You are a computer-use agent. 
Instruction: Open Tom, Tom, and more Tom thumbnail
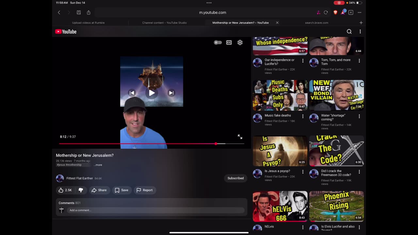[336, 46]
